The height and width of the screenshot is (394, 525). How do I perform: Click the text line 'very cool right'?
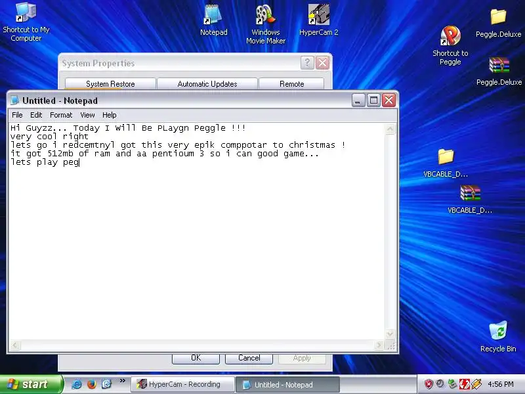pyautogui.click(x=49, y=137)
